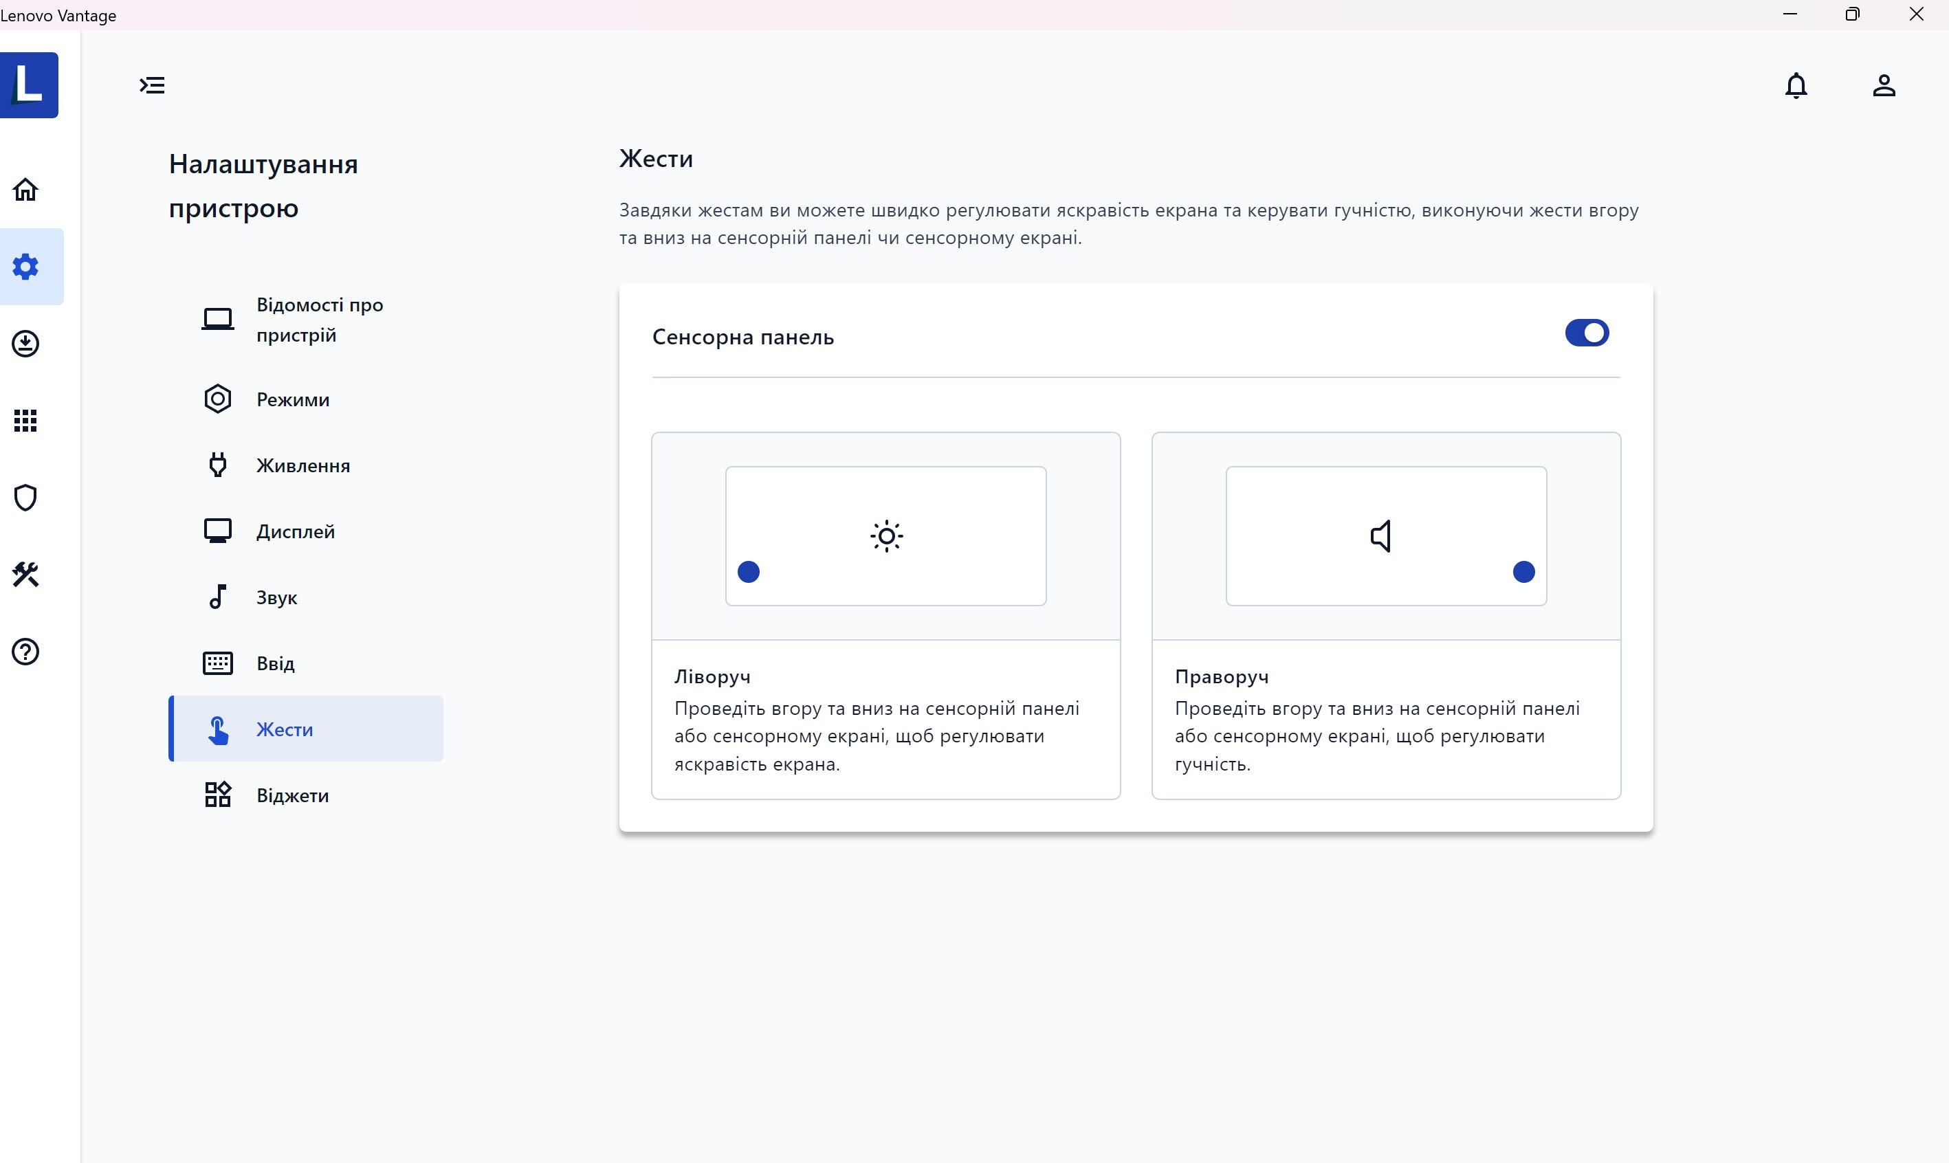Open the collapsed sidebar menu
The image size is (1949, 1163).
151,85
